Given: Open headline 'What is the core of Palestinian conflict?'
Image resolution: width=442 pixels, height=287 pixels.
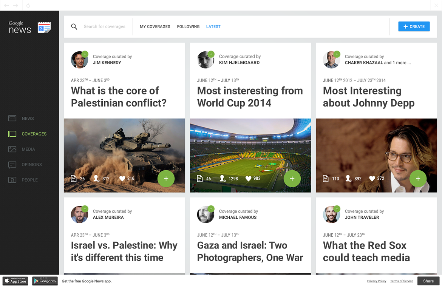Looking at the screenshot, I should pyautogui.click(x=119, y=97).
